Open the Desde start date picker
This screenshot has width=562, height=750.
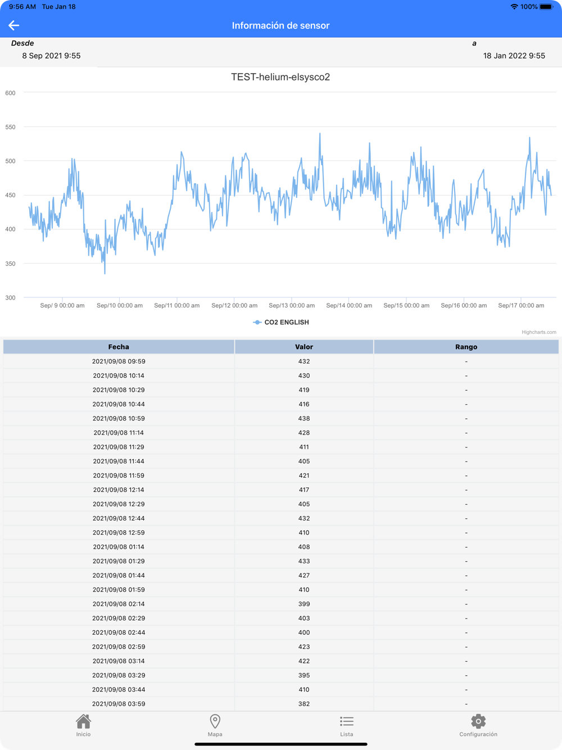(x=51, y=56)
